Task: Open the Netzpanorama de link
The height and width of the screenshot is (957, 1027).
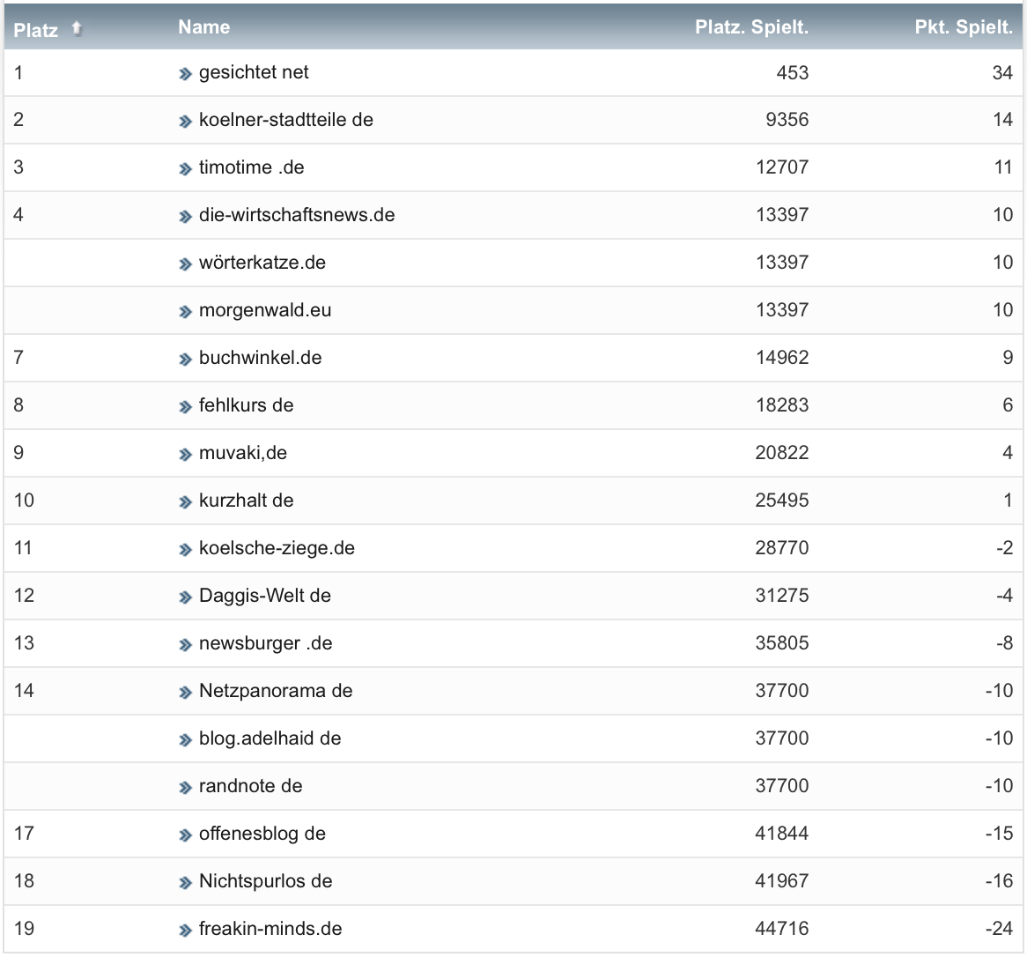Action: tap(276, 690)
